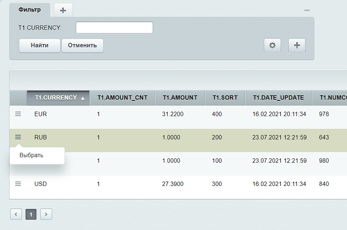This screenshot has width=347, height=230.
Task: Switch to the Фильтр tab
Action: coord(30,10)
